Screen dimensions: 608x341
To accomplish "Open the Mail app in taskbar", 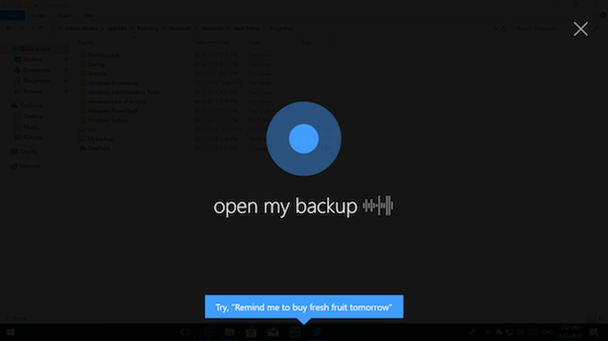I will [x=273, y=332].
